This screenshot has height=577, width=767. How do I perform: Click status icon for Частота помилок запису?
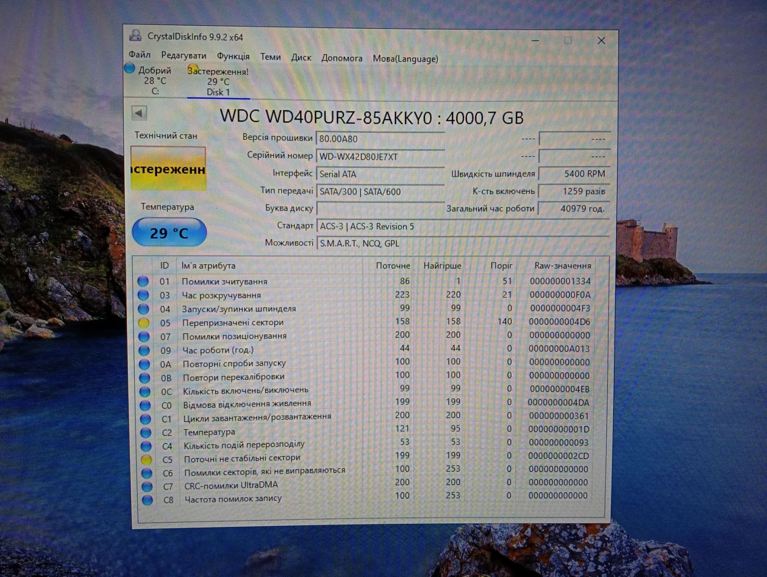147,500
